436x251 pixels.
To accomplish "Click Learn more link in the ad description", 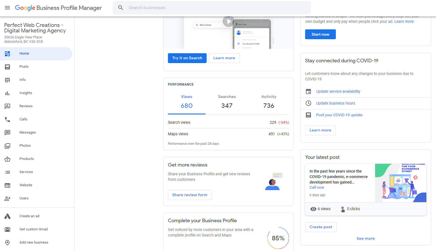I will tap(404, 21).
